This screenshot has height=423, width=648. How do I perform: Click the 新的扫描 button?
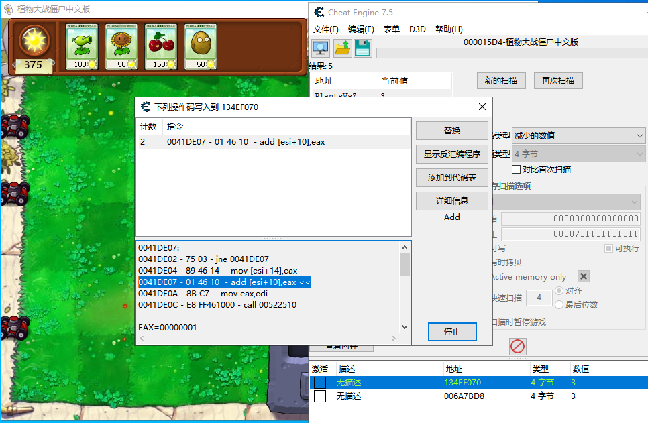point(501,81)
